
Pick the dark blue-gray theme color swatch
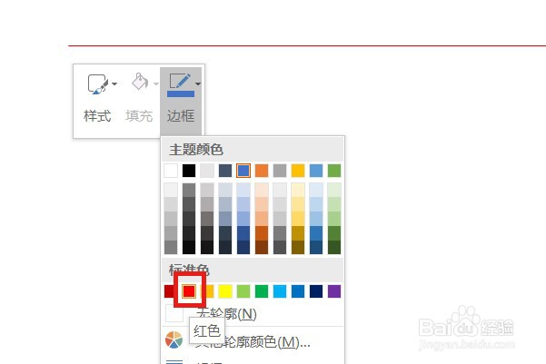point(225,171)
